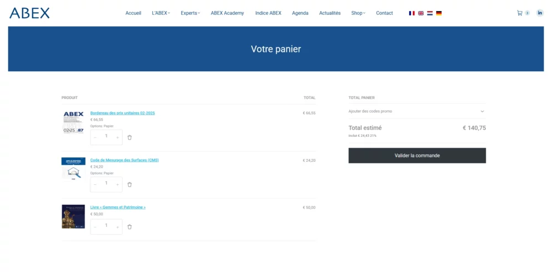Open the LinkedIn icon in header
Viewport: 552px width, 276px height.
pos(540,13)
